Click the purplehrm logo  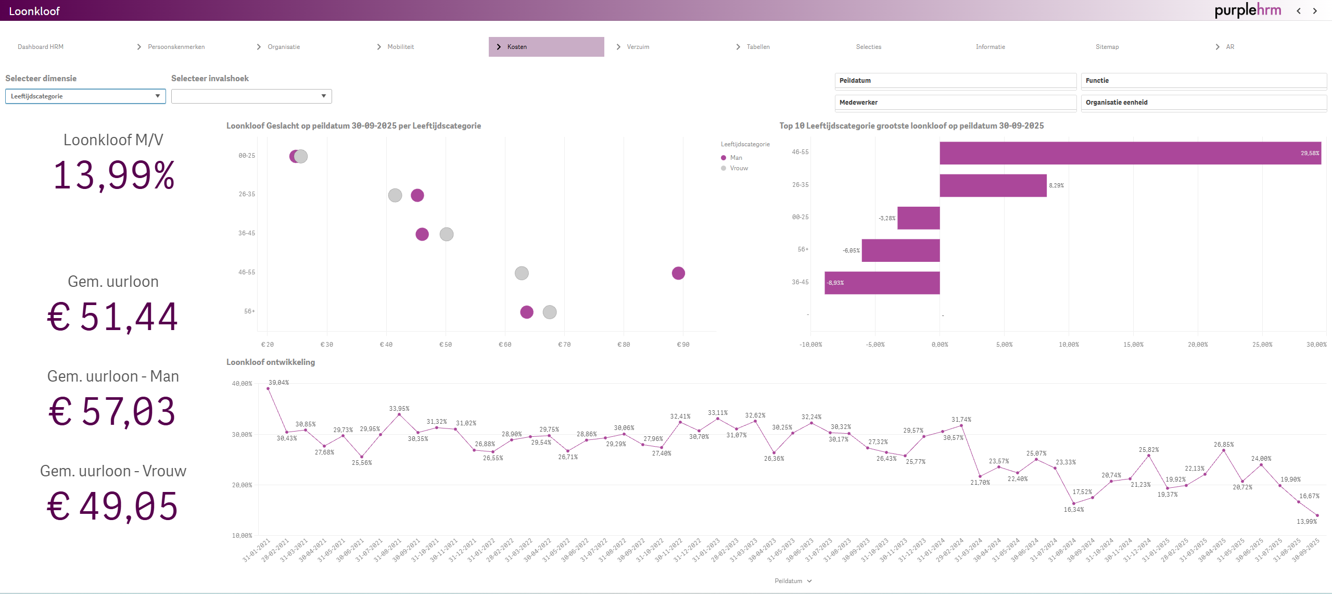coord(1247,10)
